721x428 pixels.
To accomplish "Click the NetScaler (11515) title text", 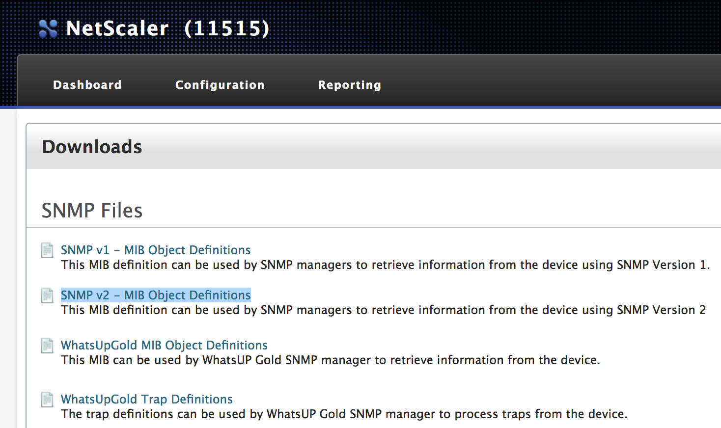I will (x=167, y=28).
